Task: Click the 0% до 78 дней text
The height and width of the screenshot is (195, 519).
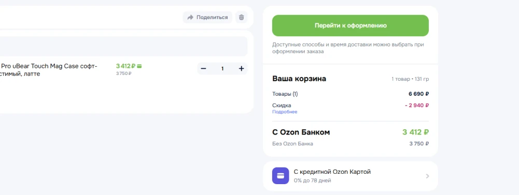Action: (x=312, y=181)
